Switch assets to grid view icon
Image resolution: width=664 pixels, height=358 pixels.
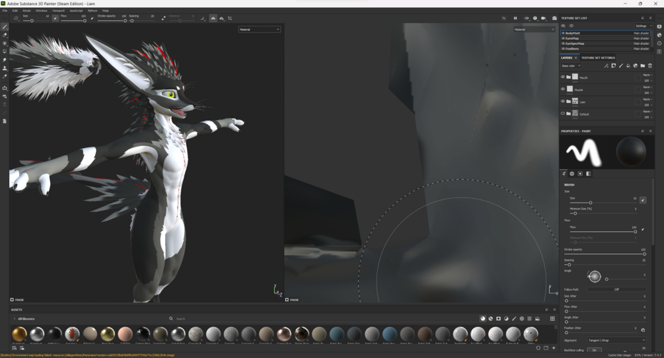552,318
